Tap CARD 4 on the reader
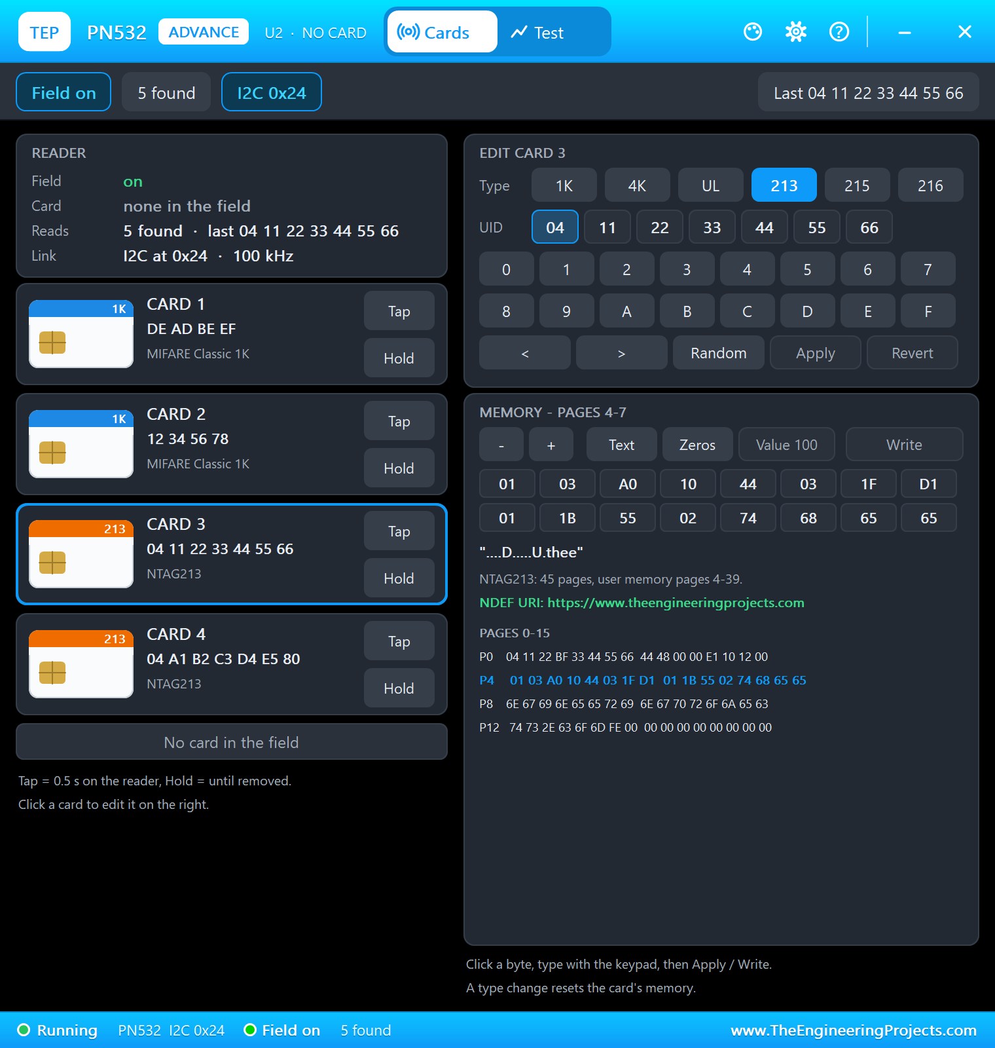Screen dimensions: 995x1048 (399, 641)
